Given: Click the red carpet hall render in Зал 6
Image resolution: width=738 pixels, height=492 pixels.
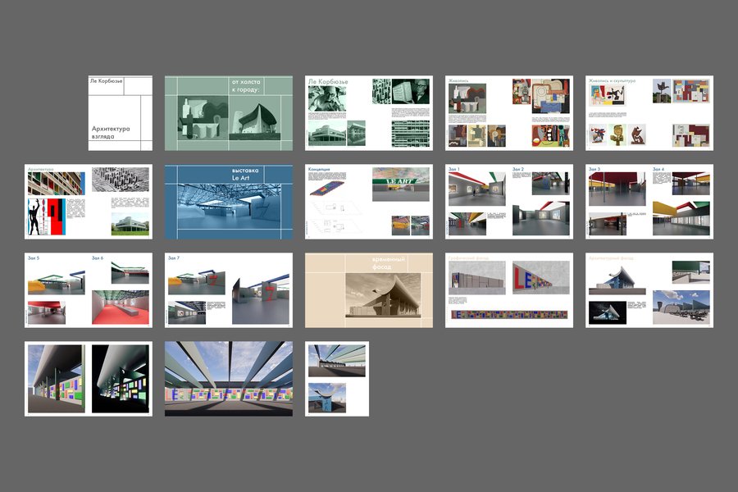Looking at the screenshot, I should [121, 307].
